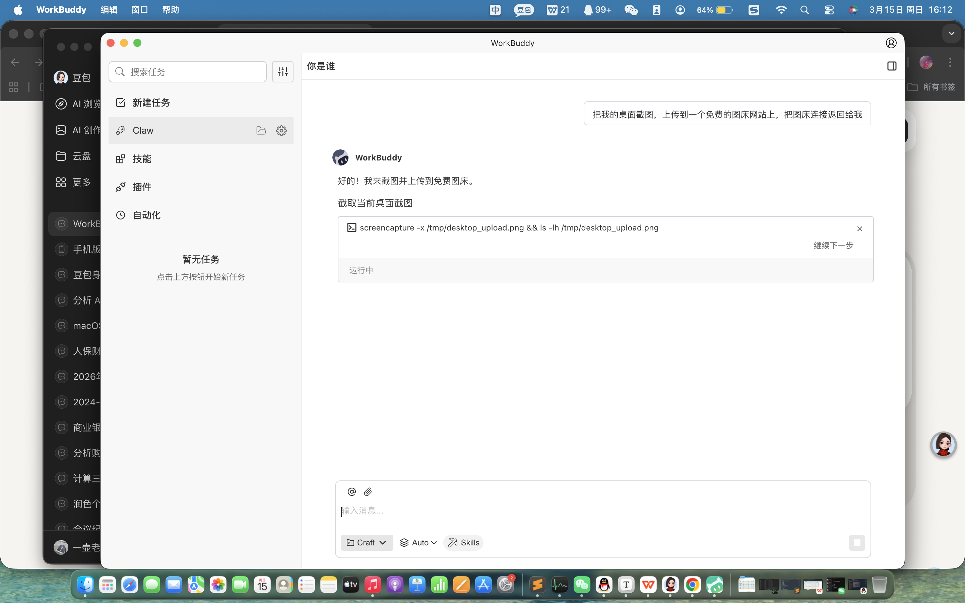Viewport: 965px width, 603px height.
Task: Click the stop generation square button
Action: pyautogui.click(x=856, y=543)
